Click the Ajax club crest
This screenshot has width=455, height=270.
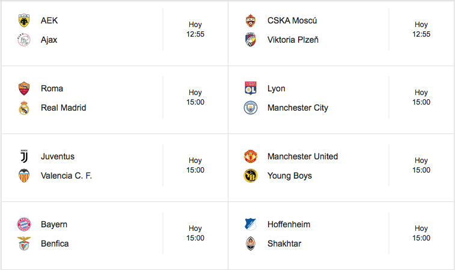24,40
